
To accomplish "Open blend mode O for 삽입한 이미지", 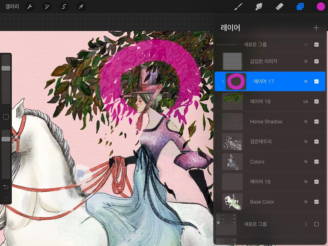I will point(306,61).
